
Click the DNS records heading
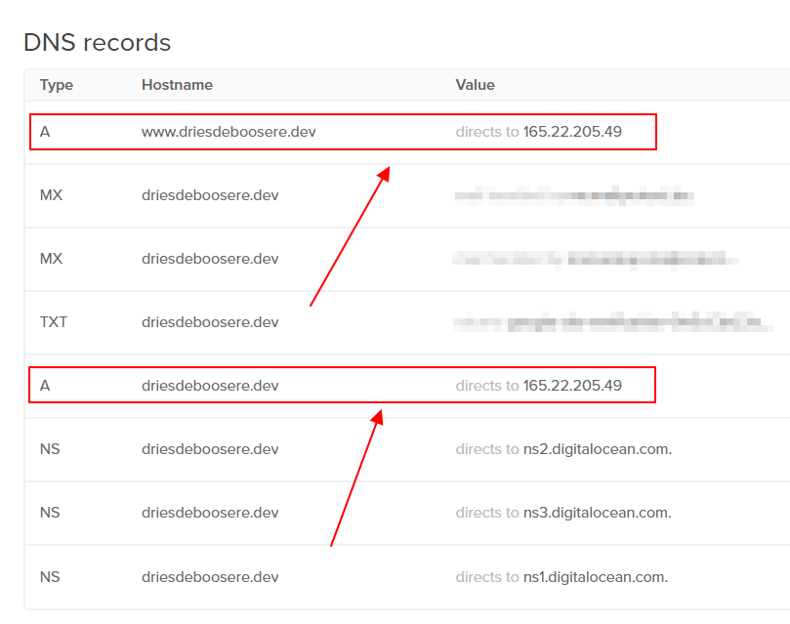tap(98, 42)
